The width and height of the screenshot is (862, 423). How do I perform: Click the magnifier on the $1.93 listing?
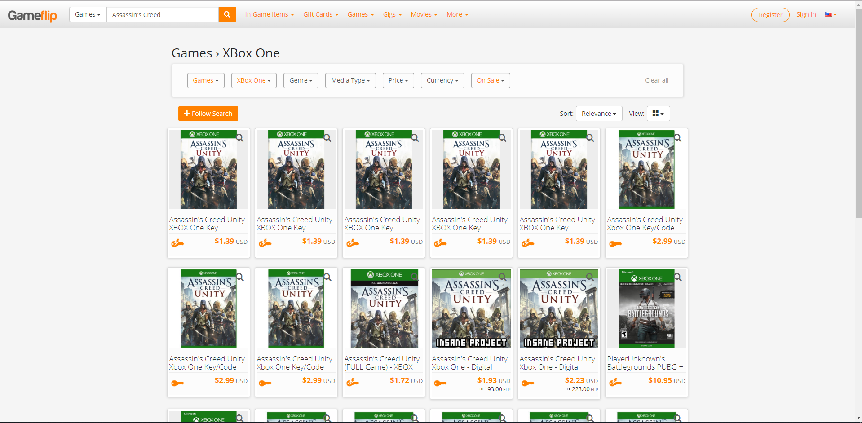[x=503, y=278]
